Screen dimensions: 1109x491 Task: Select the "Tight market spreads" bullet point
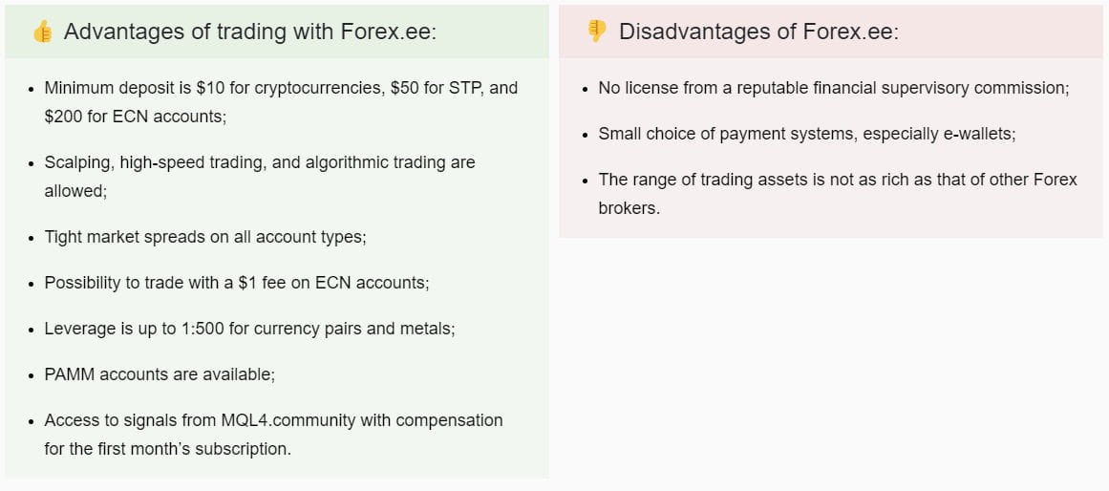point(204,237)
